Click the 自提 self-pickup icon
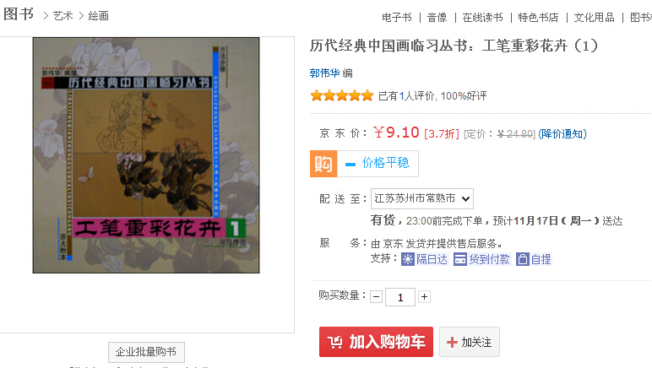 coord(523,260)
